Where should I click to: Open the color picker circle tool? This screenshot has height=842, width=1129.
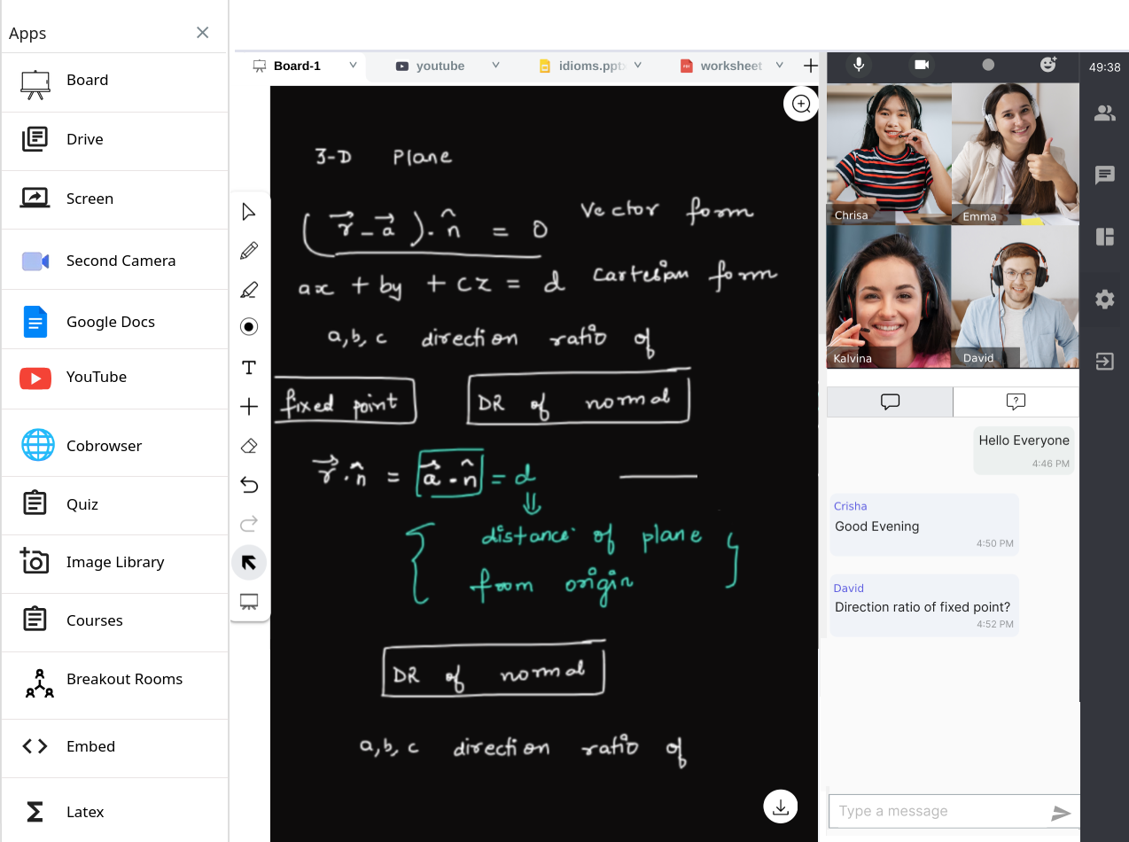249,327
